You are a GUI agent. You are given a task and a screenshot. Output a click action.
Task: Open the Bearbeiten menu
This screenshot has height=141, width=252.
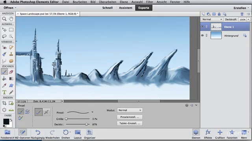point(80,2)
